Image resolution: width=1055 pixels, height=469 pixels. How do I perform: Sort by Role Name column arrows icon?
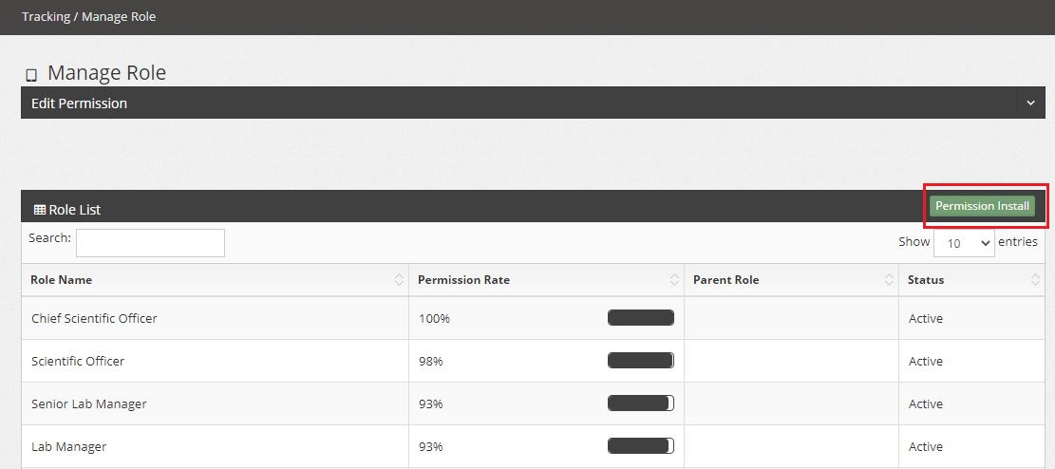tap(399, 280)
